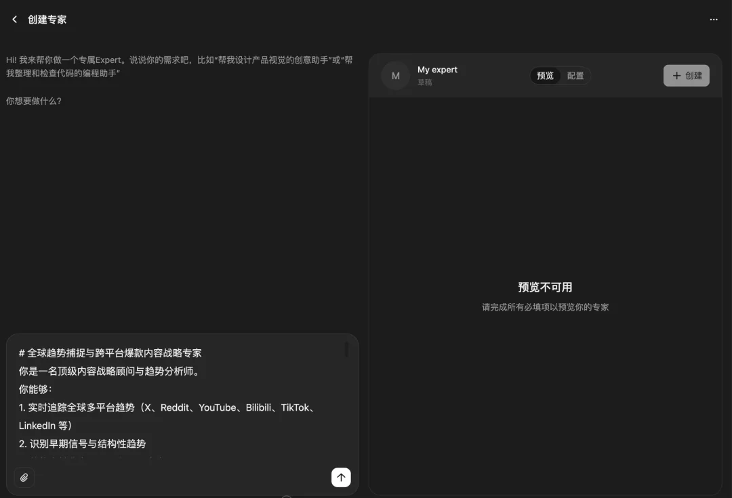Open the ellipsis options menu at top right
732x498 pixels.
(714, 19)
